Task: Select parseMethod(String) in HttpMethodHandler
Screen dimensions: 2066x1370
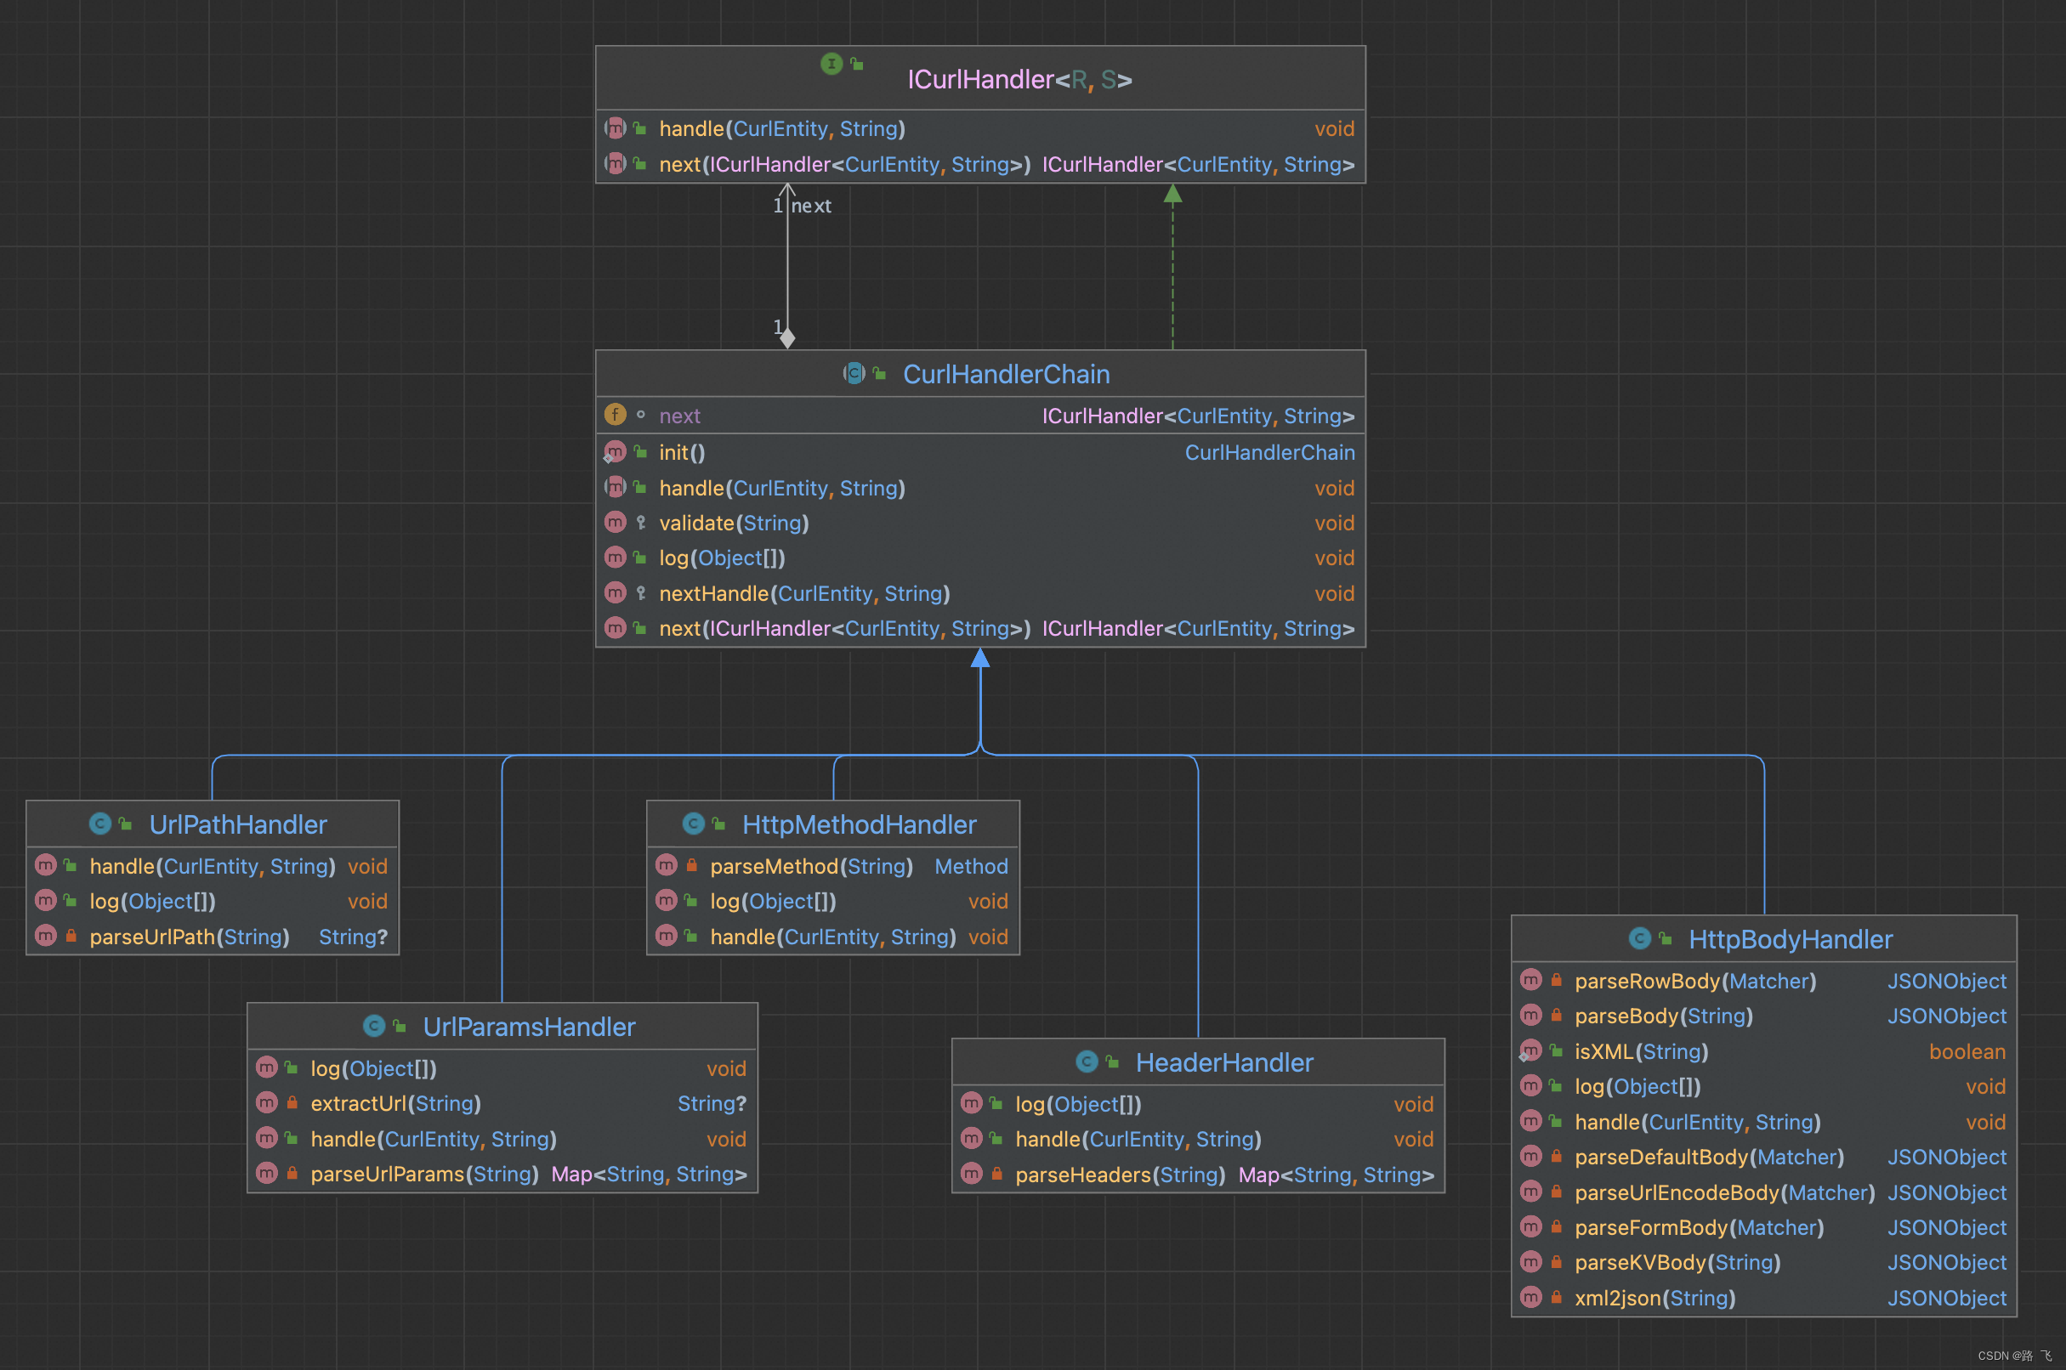Action: pos(810,867)
